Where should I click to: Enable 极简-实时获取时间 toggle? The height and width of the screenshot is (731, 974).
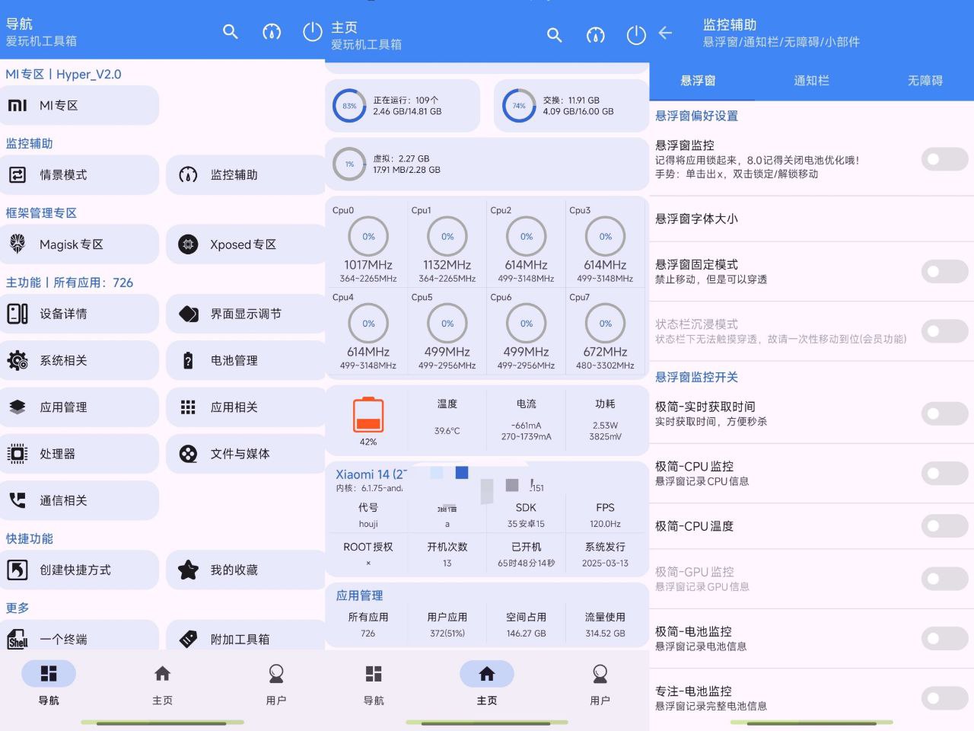(944, 413)
